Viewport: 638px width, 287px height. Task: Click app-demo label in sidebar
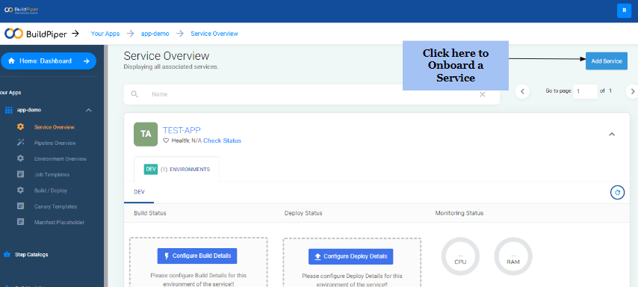[29, 111]
